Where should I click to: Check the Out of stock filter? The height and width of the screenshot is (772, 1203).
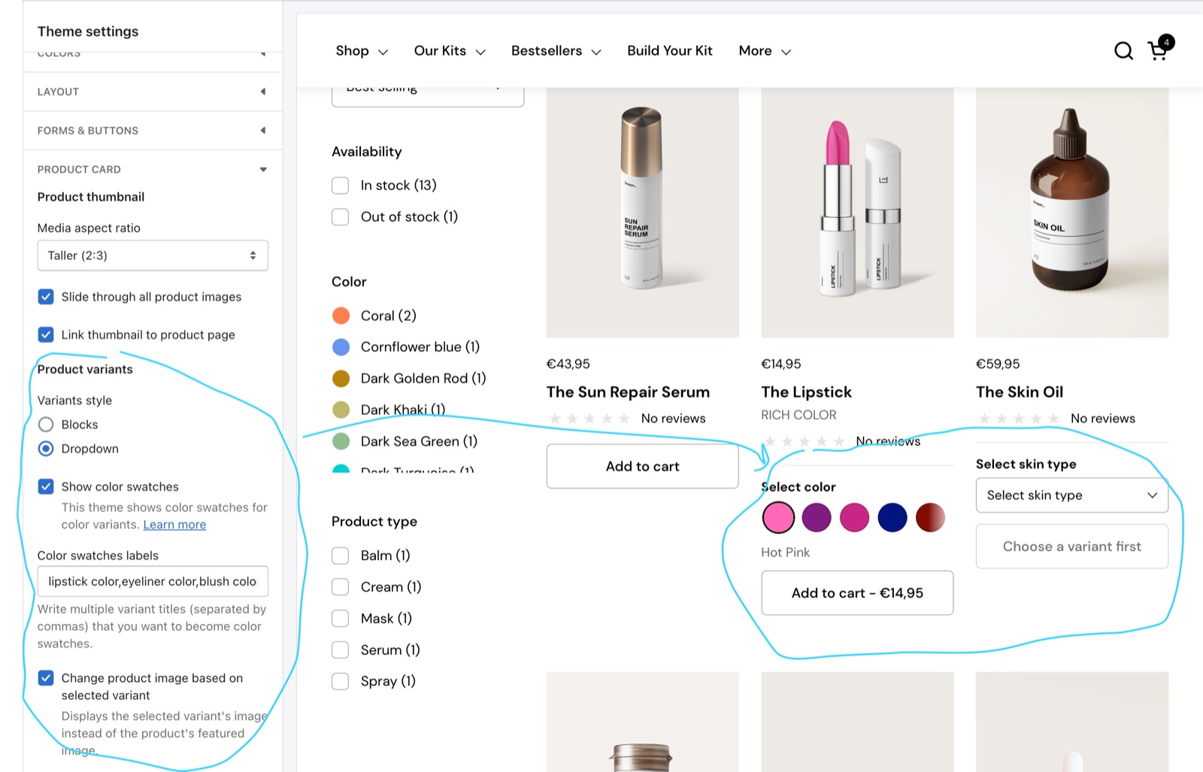341,217
